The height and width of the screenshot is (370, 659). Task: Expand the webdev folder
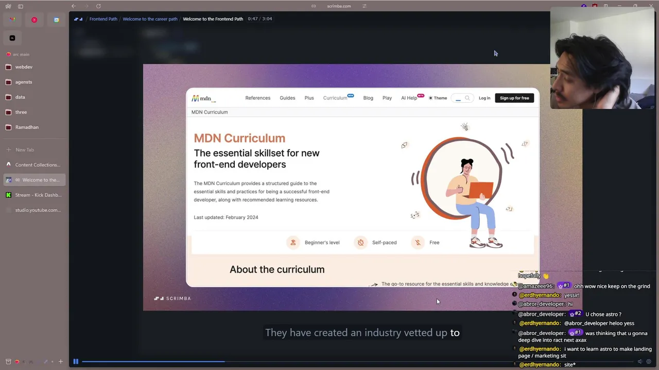tap(34, 67)
